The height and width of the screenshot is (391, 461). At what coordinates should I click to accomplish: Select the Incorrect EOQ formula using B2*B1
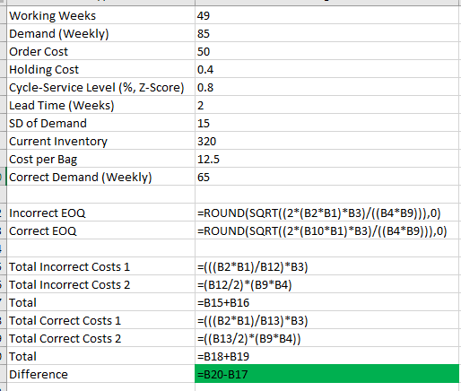(x=327, y=213)
